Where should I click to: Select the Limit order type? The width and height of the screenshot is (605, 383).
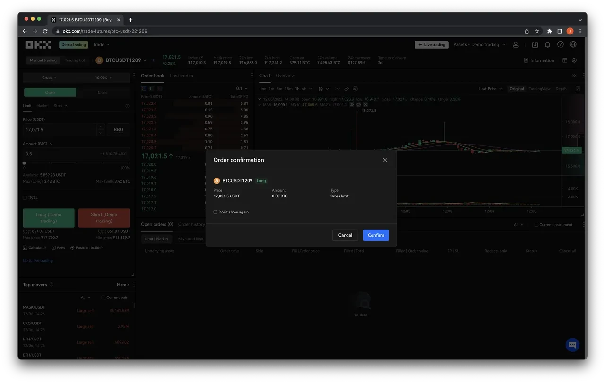pos(27,106)
